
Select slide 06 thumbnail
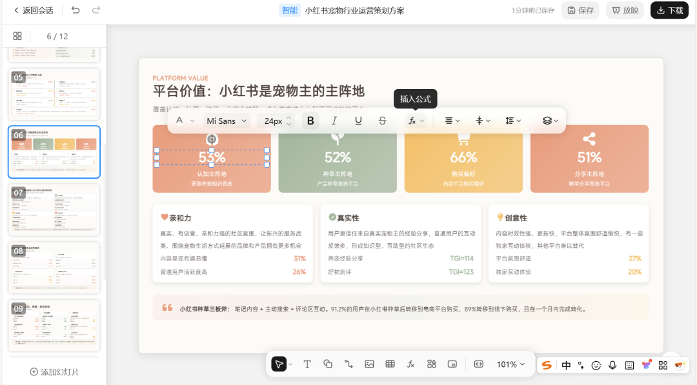[x=54, y=152]
